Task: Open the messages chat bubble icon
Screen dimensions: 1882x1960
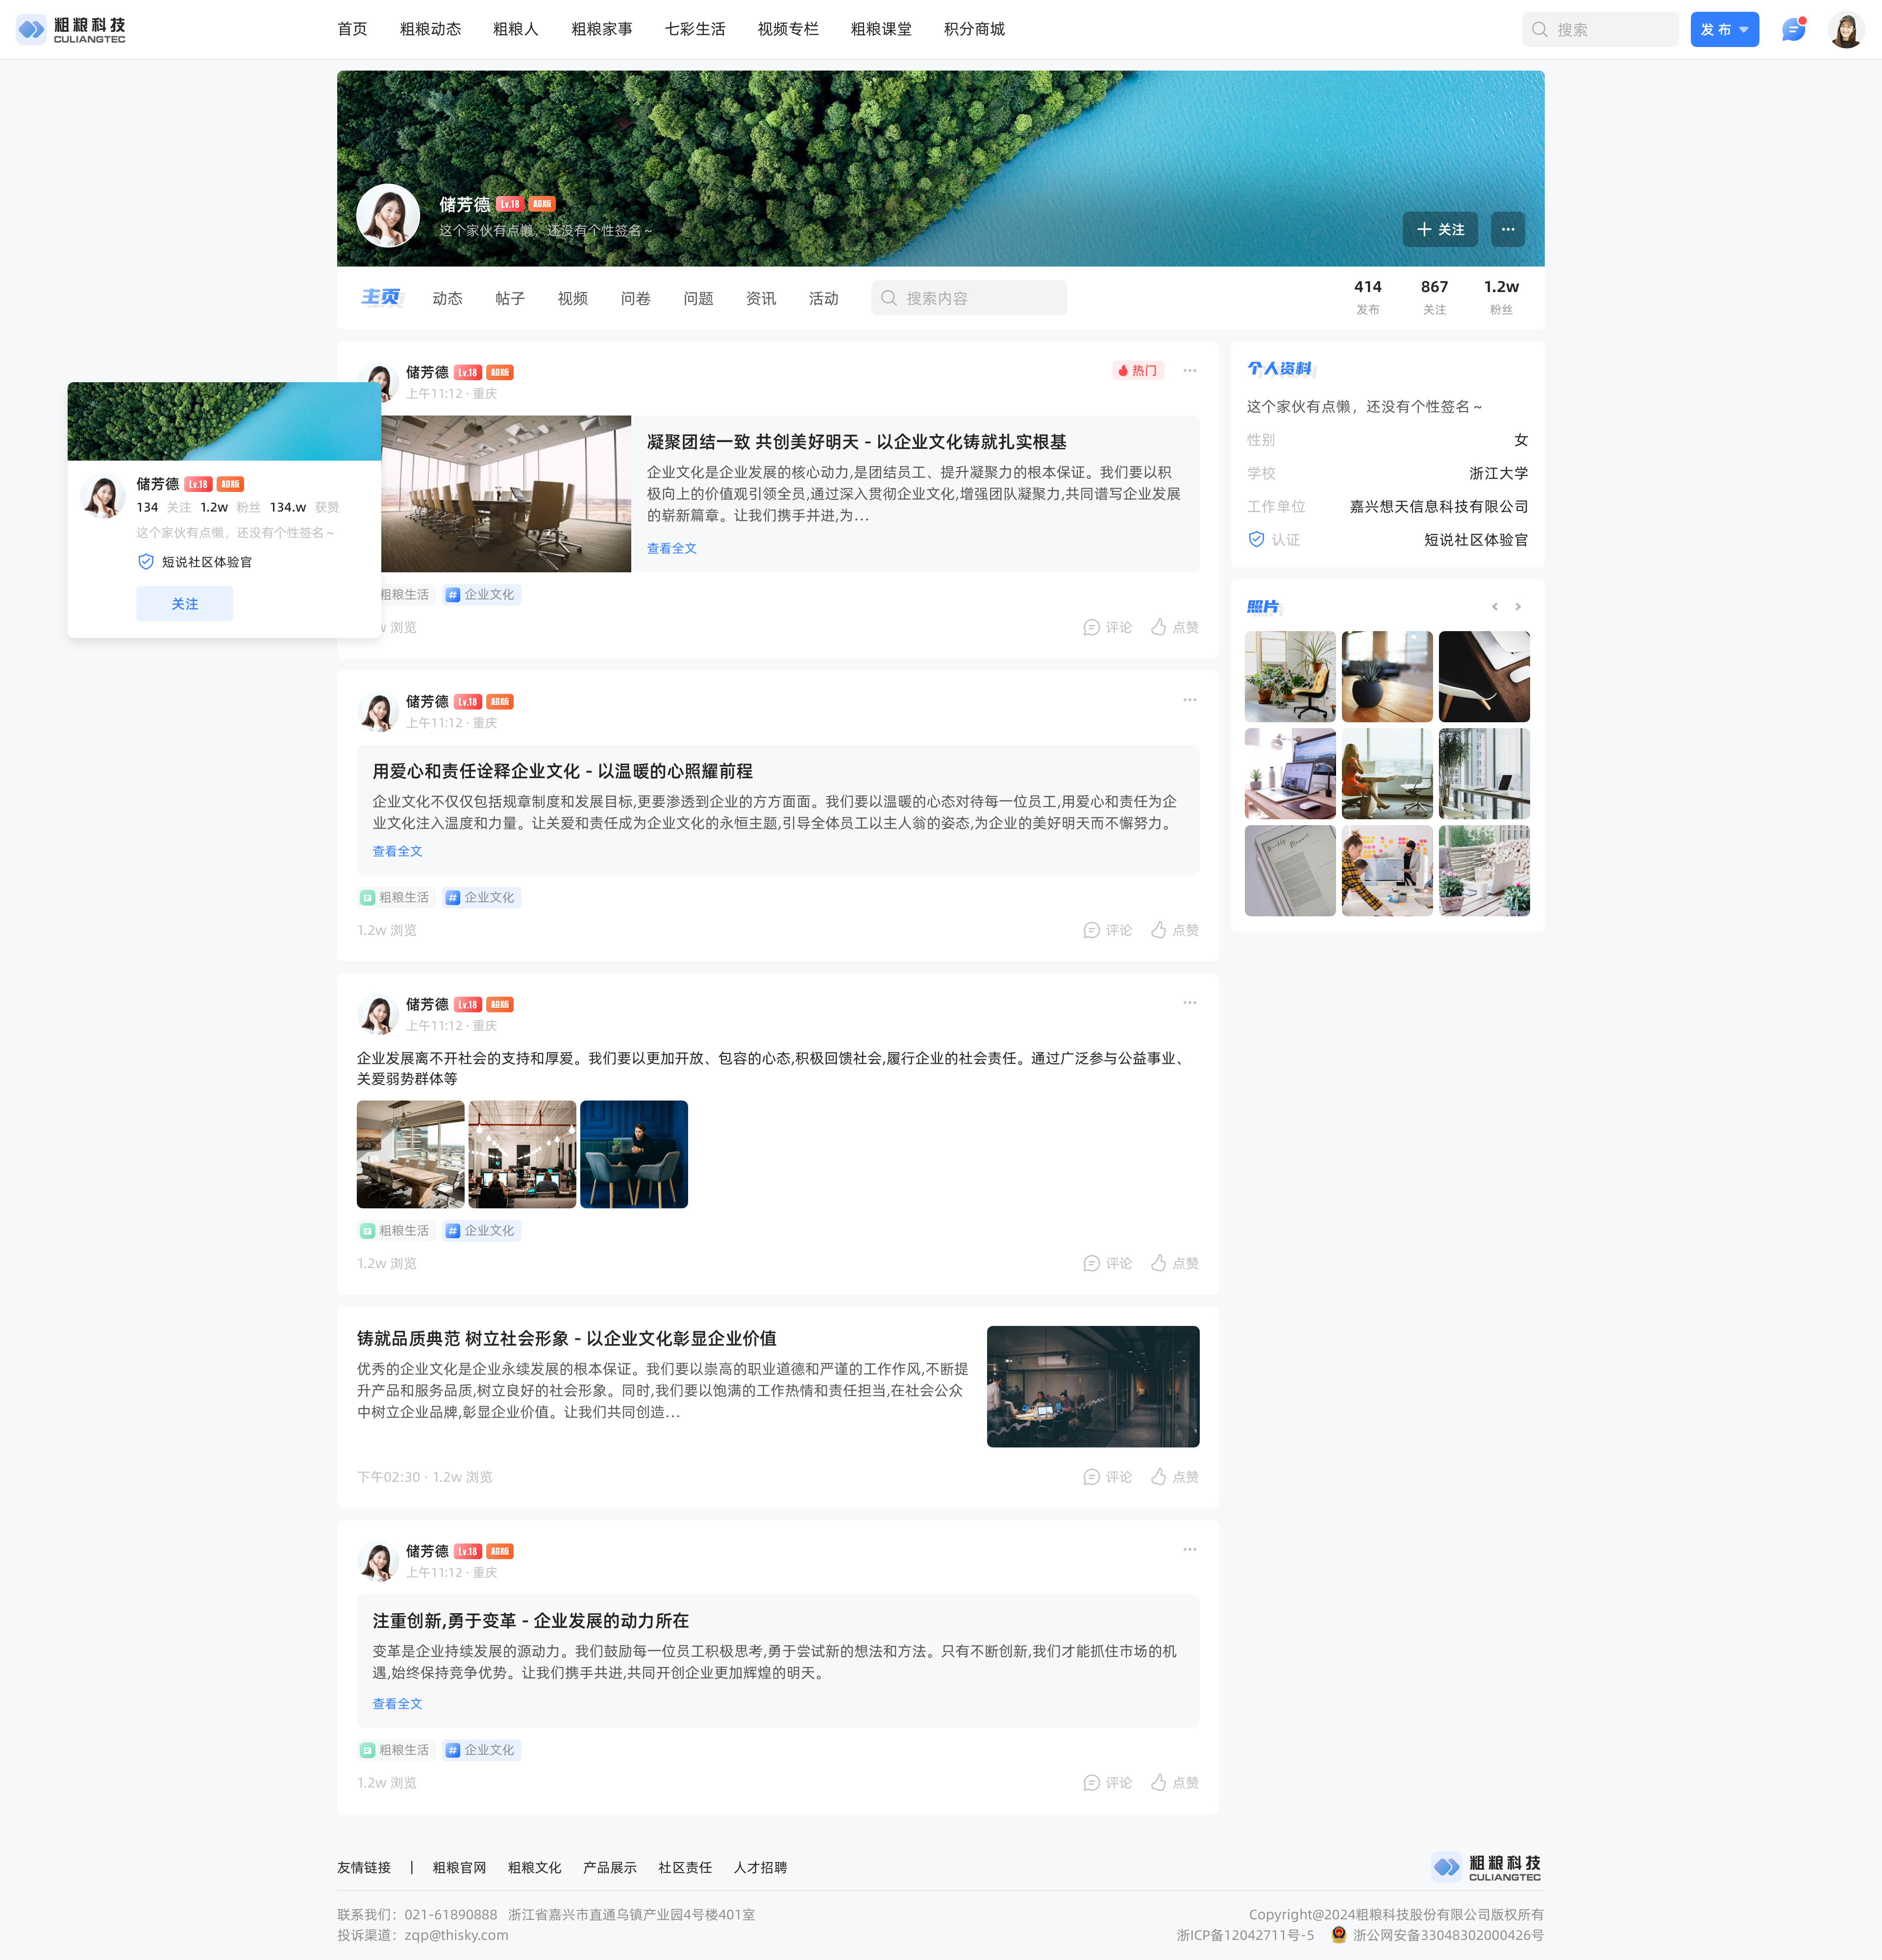Action: [x=1793, y=30]
